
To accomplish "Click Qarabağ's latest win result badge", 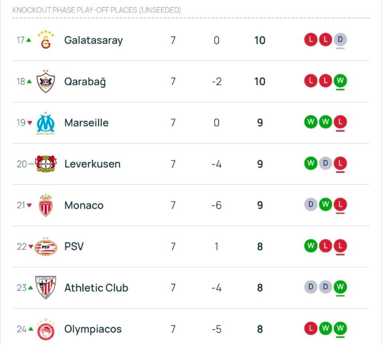I will 340,81.
